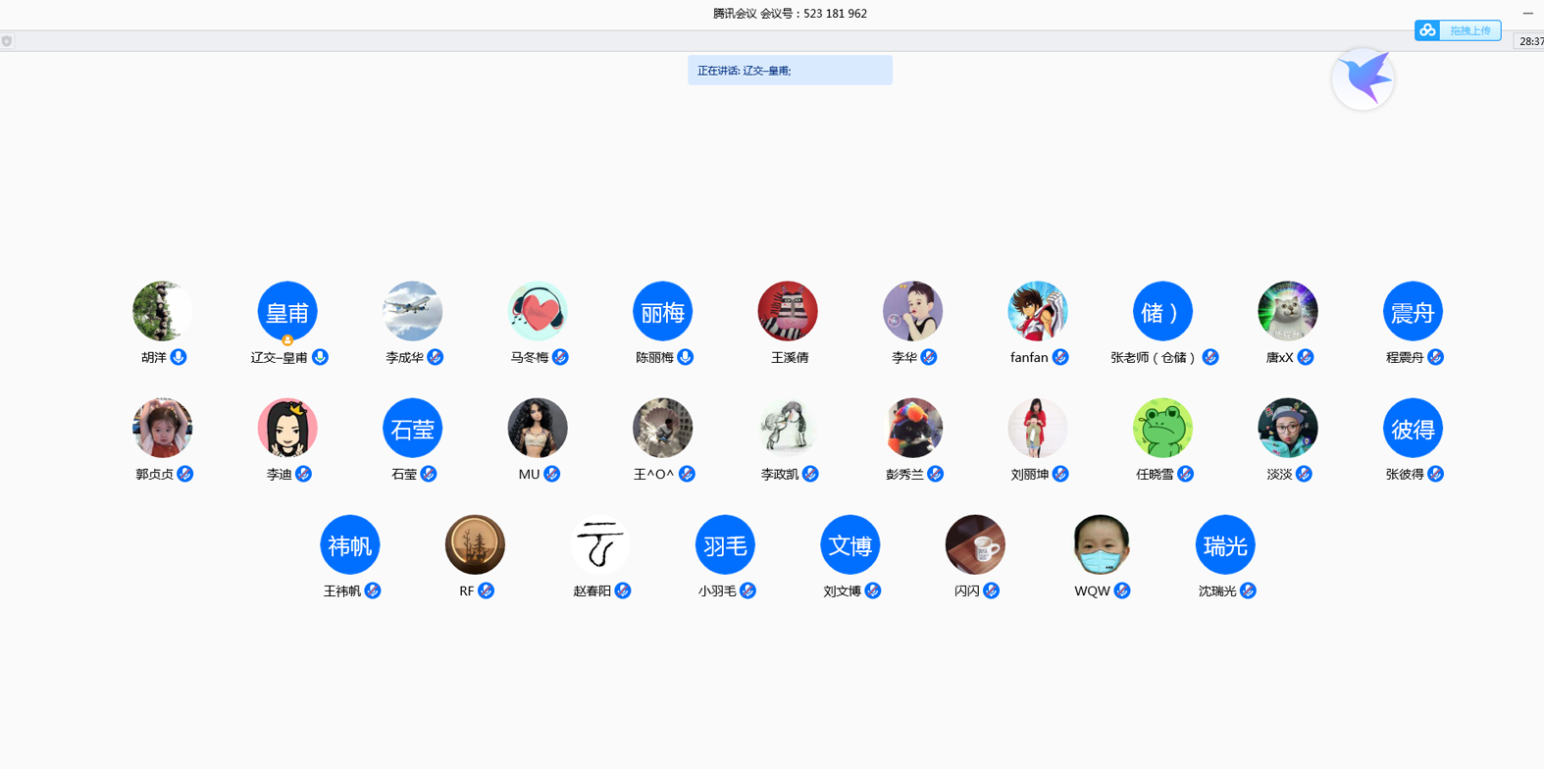Click the muted mic icon next to fanfan
Image resolution: width=1544 pixels, height=769 pixels.
click(1060, 357)
